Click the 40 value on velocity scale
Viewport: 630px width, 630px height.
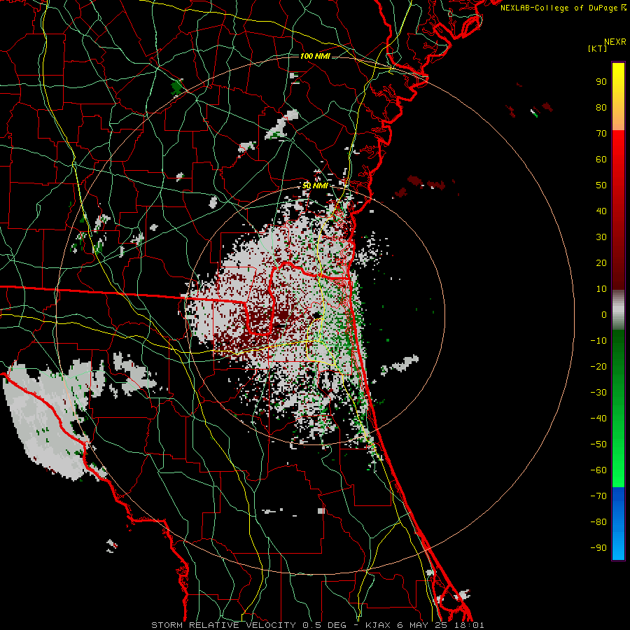point(601,211)
